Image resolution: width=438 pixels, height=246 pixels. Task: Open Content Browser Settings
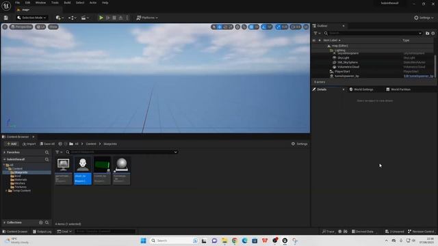[x=300, y=144]
